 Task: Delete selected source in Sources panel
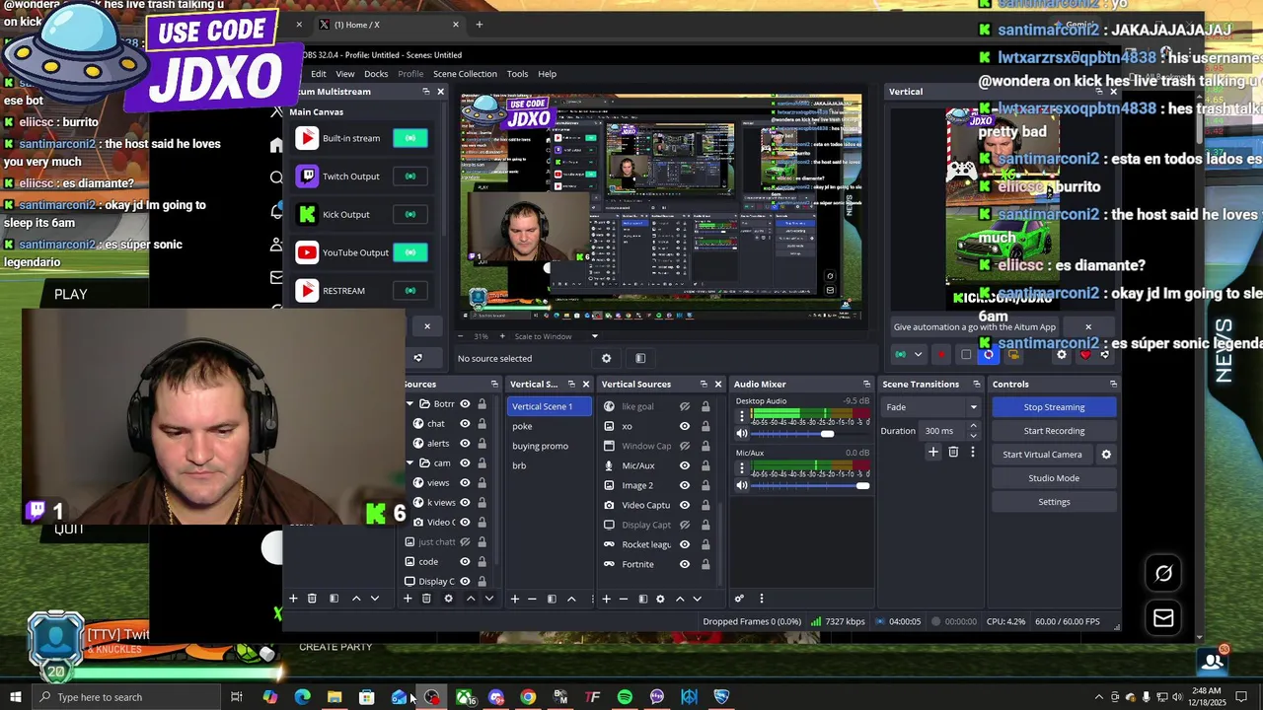click(426, 599)
